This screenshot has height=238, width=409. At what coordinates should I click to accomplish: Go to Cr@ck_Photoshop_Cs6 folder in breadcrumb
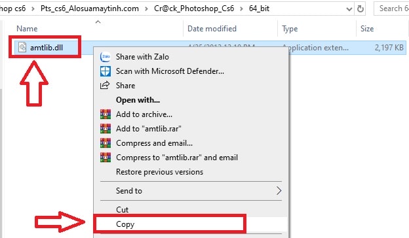coord(194,8)
